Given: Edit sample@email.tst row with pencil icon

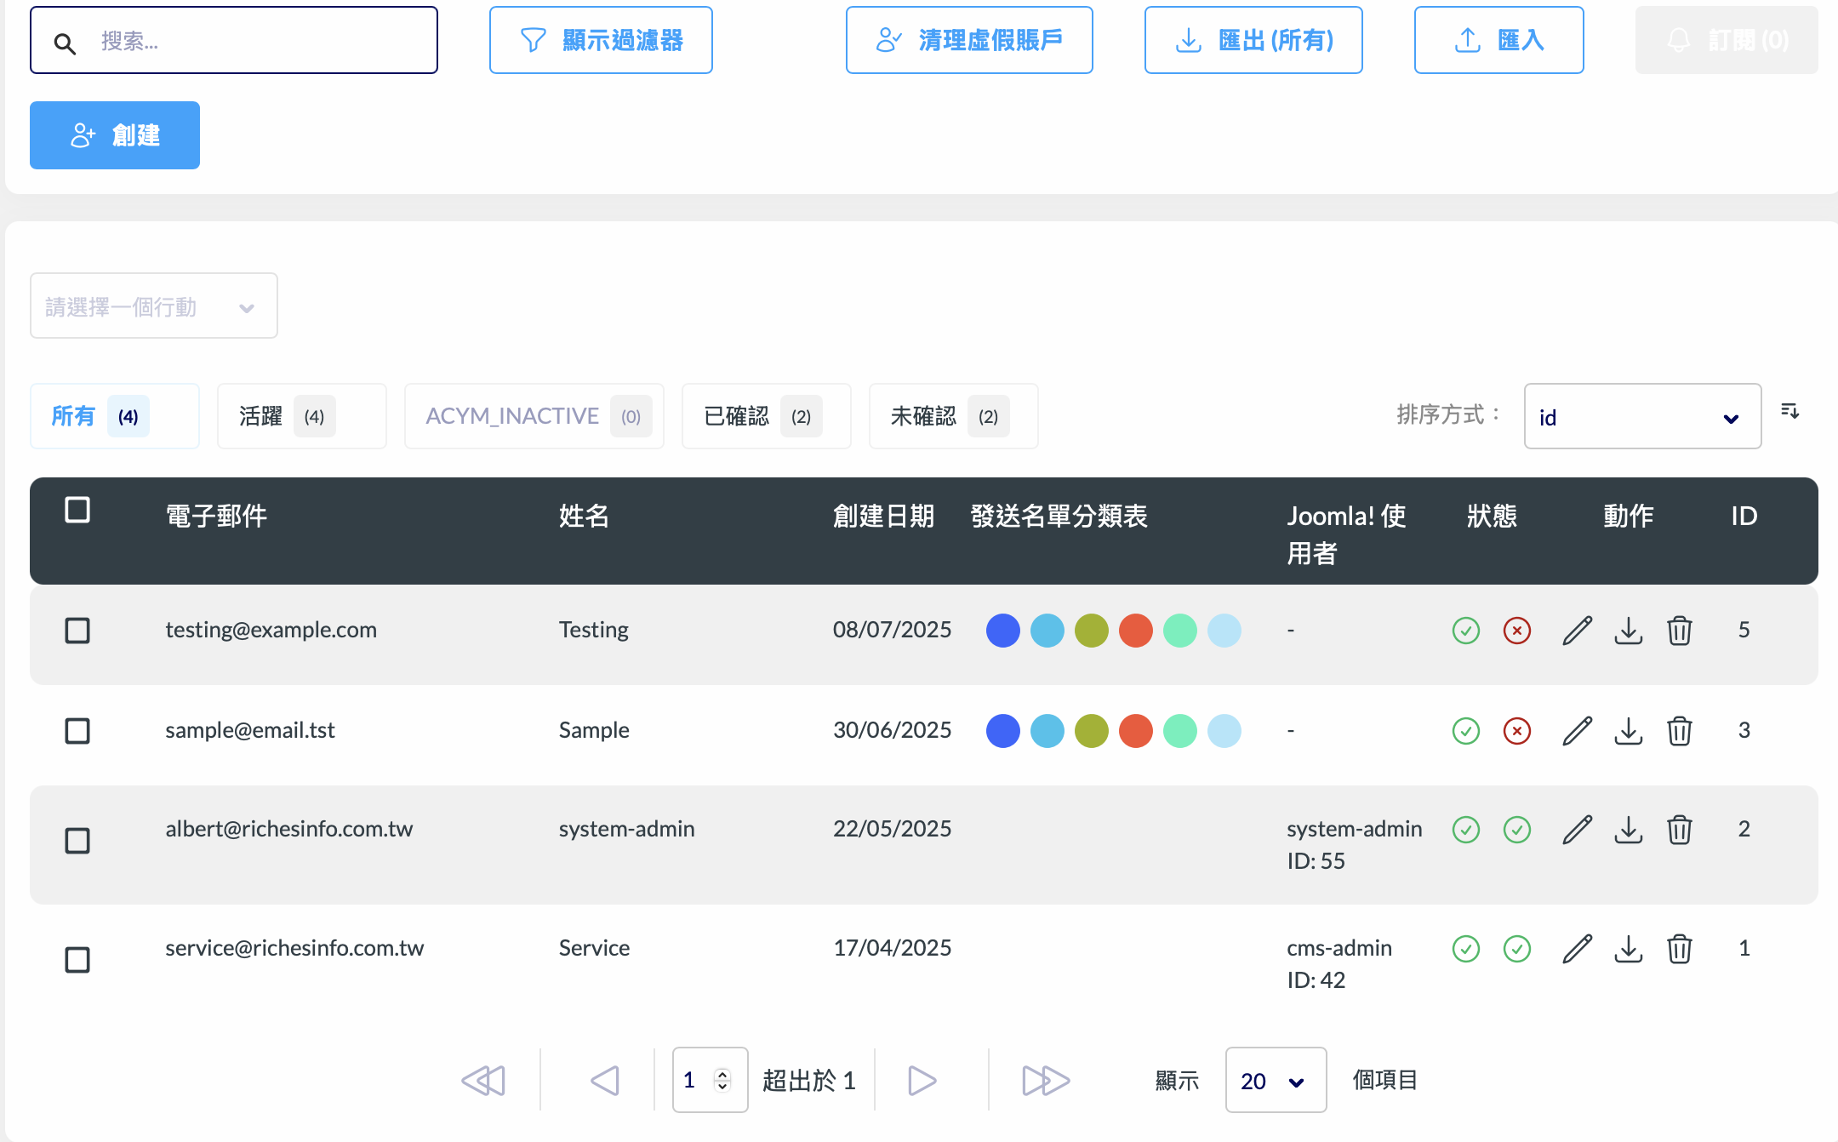Looking at the screenshot, I should click(1577, 730).
